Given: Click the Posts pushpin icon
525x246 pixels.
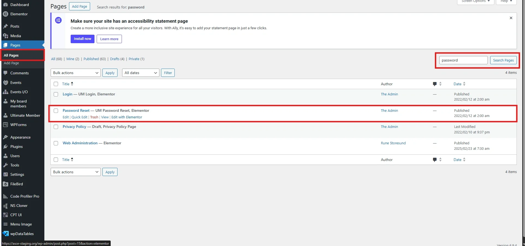Looking at the screenshot, I should (5, 26).
